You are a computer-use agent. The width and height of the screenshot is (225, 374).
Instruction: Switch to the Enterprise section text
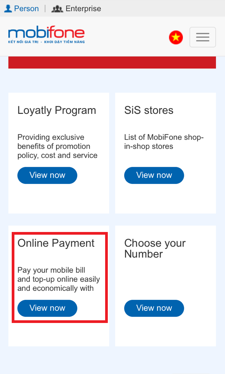(83, 8)
